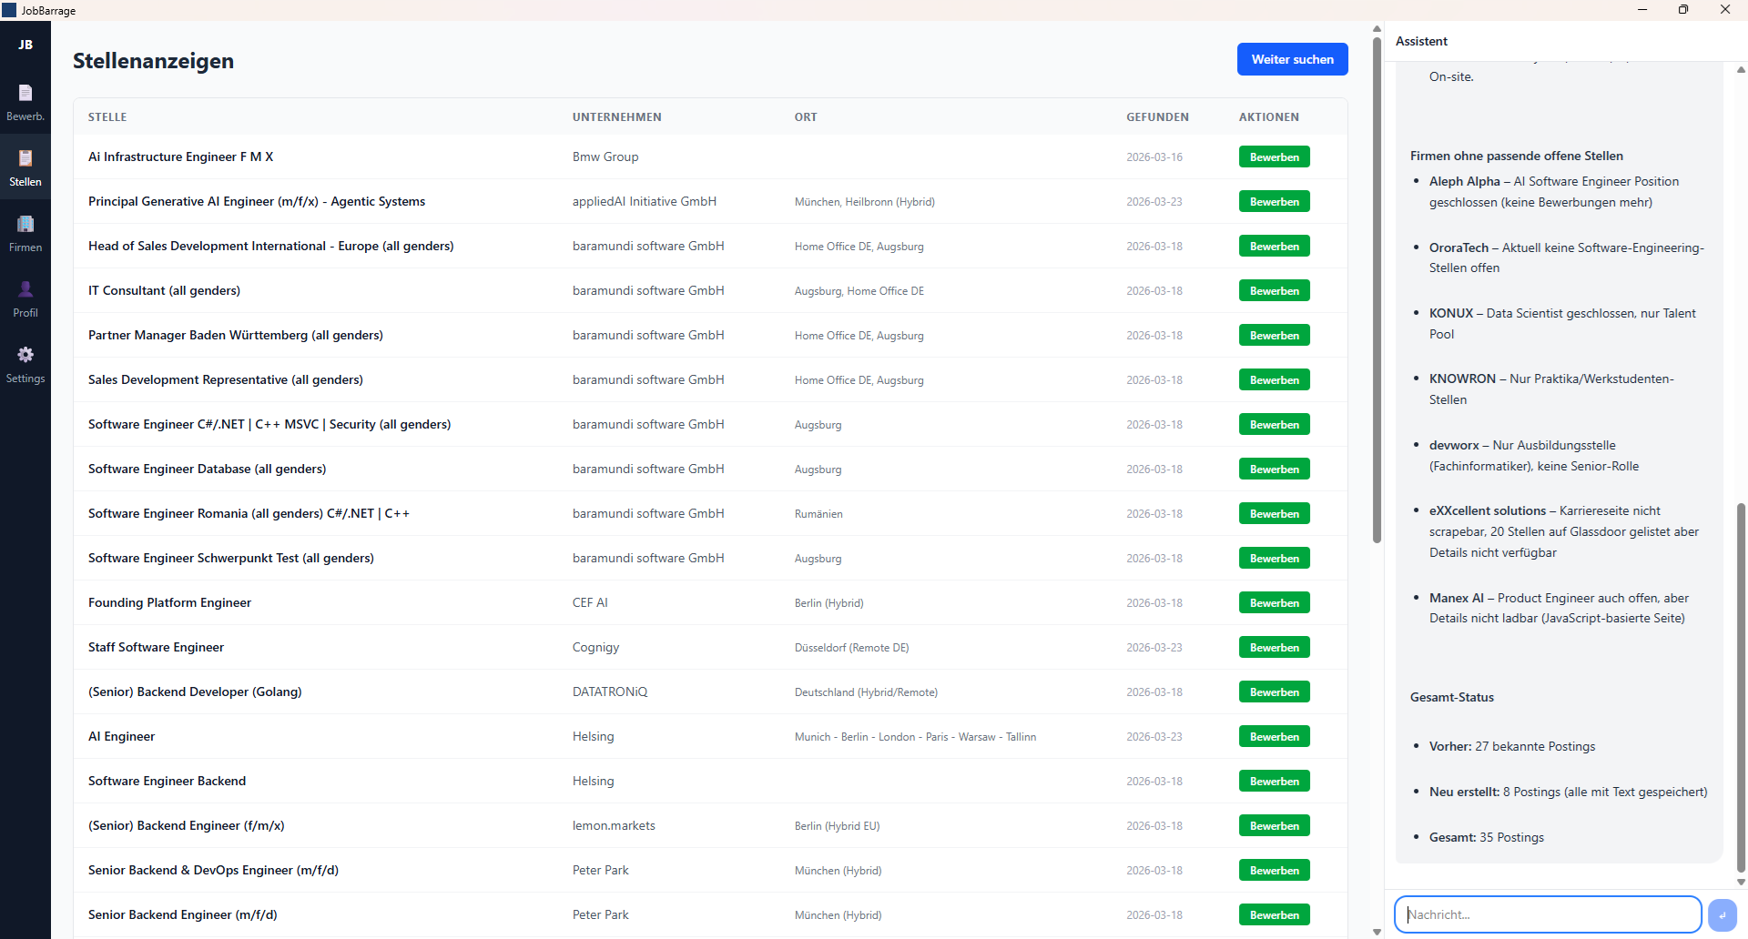Viewport: 1748px width, 939px height.
Task: Select the 'Ai Infrastructure Engineer F M X' title
Action: coord(180,156)
